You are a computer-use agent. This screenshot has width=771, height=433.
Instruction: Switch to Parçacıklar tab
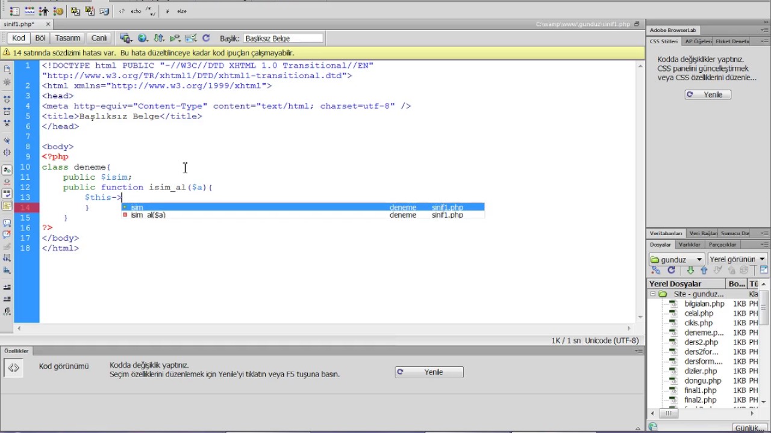tap(722, 245)
